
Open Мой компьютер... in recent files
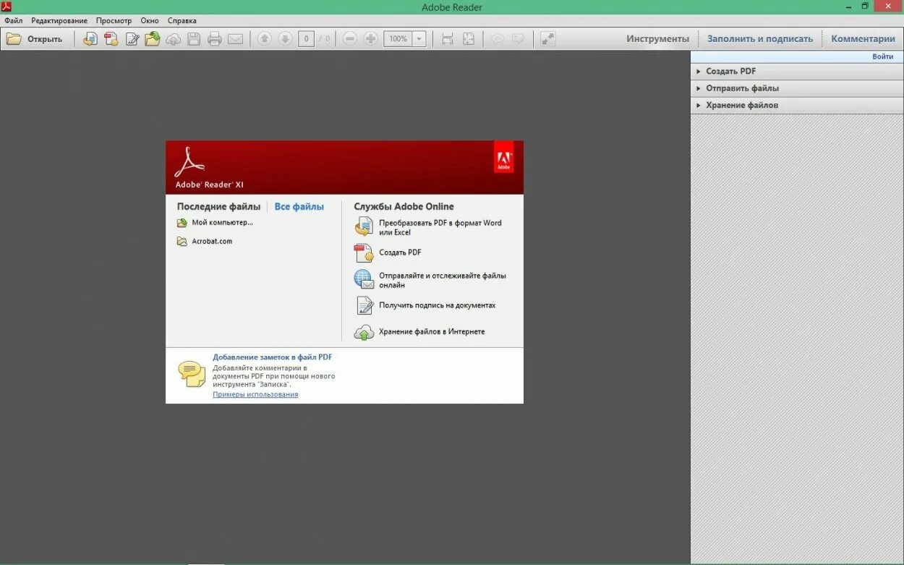point(222,223)
